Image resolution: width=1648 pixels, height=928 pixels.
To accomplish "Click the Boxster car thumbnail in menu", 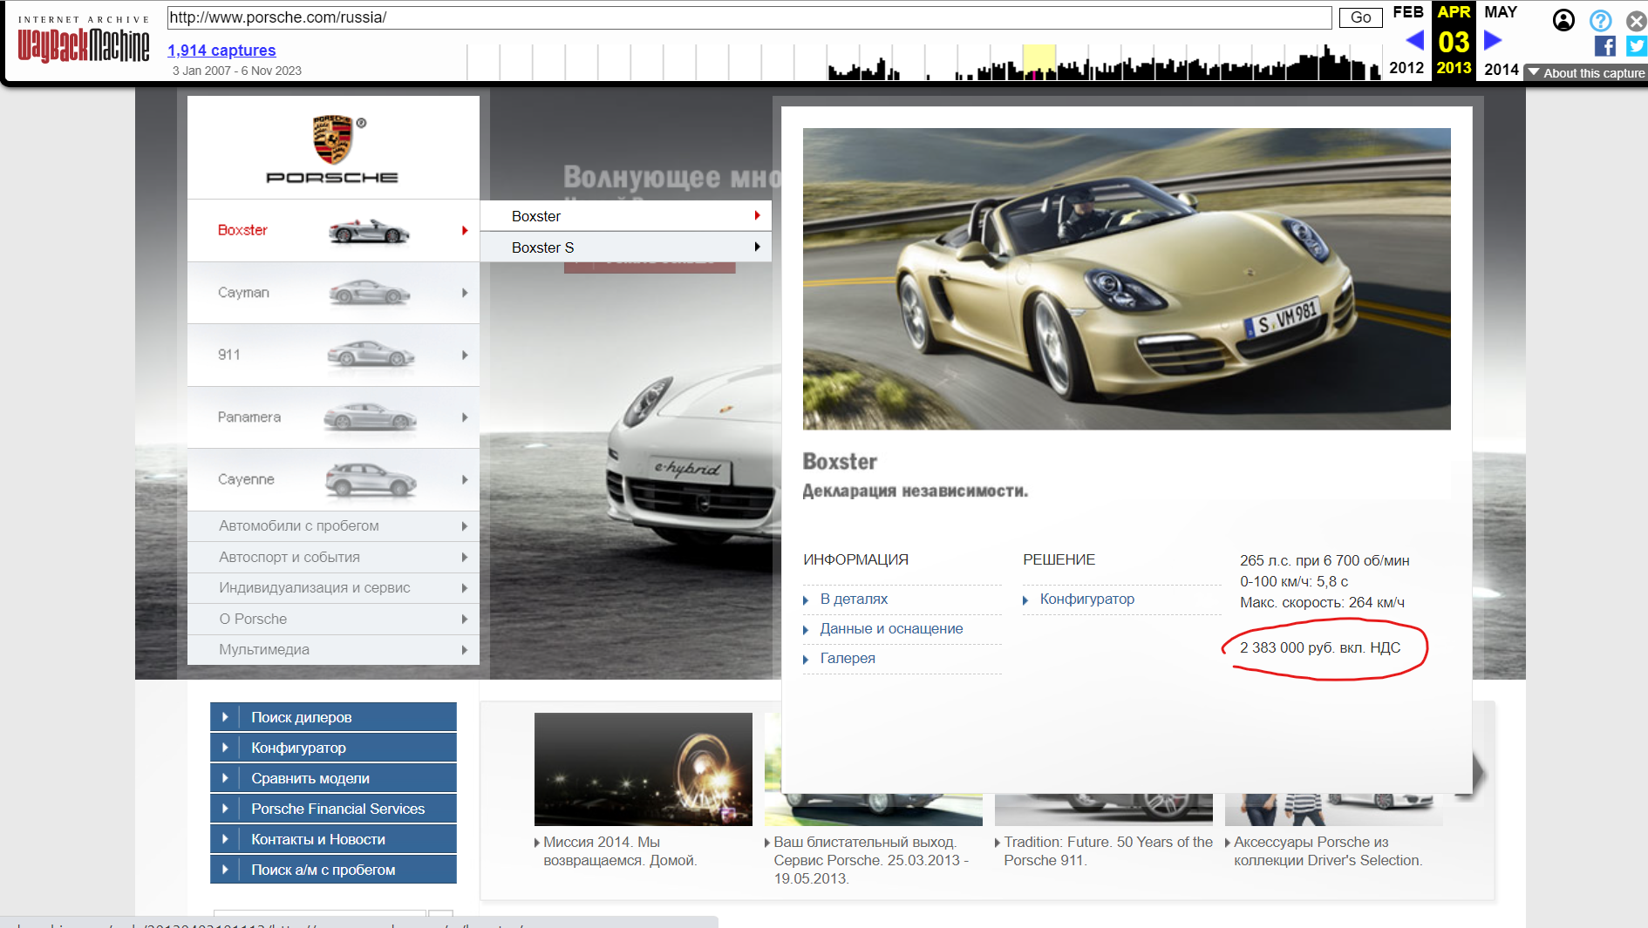I will click(x=369, y=231).
